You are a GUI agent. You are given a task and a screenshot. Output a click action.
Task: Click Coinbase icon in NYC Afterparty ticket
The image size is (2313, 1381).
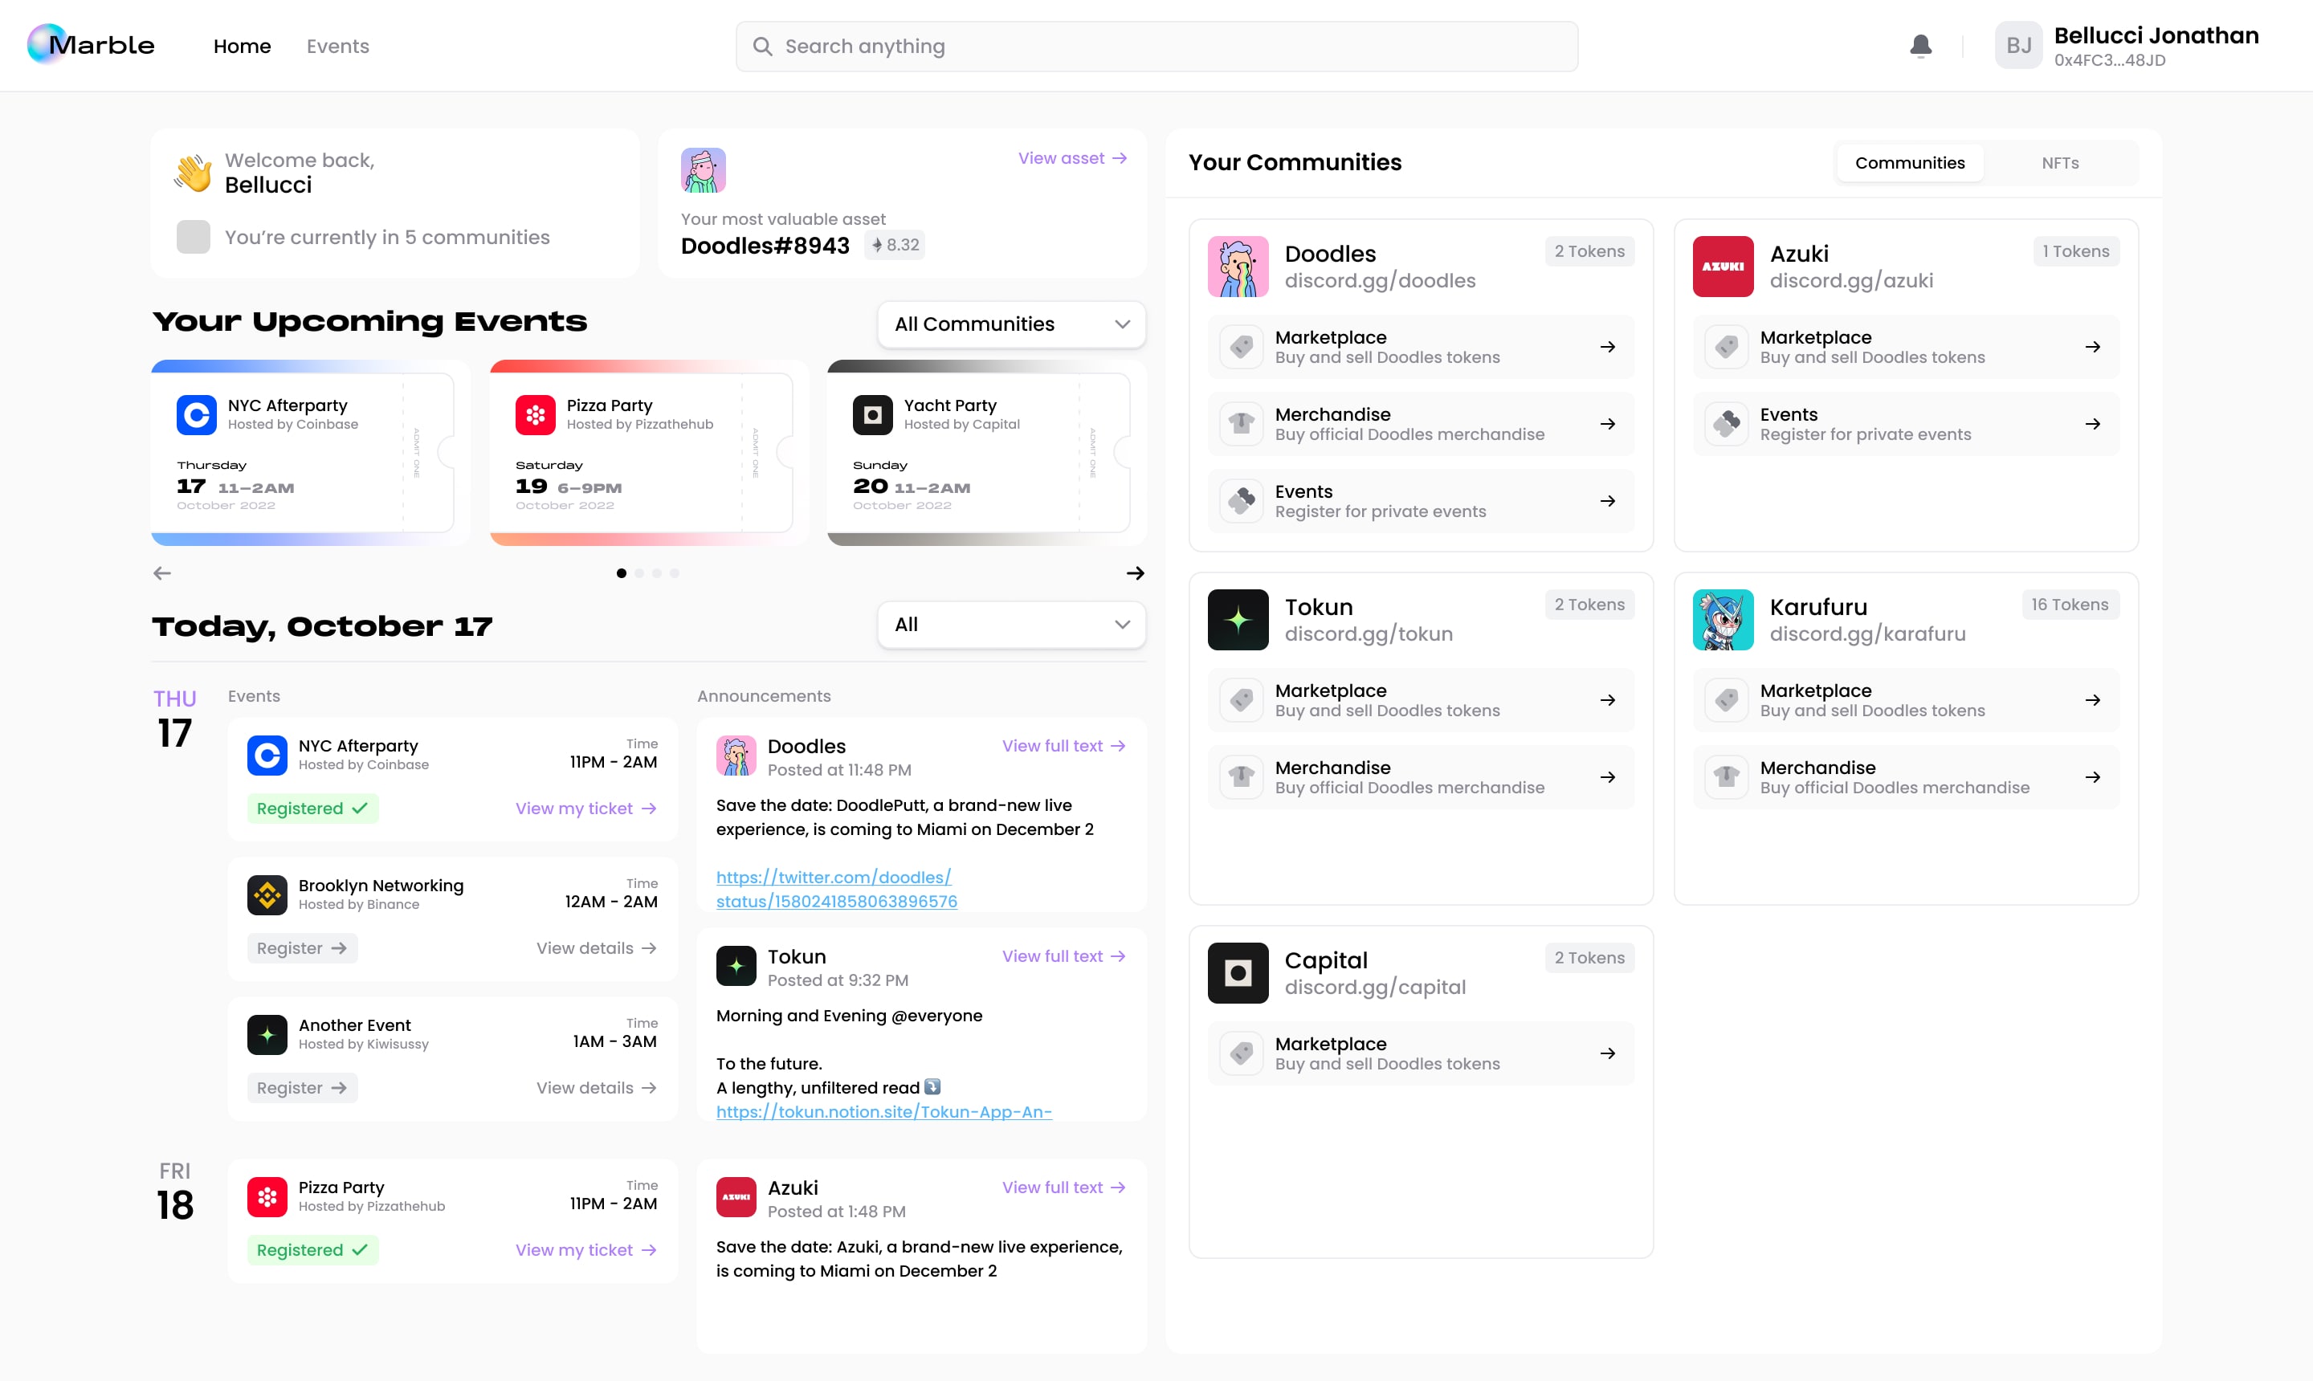[197, 415]
